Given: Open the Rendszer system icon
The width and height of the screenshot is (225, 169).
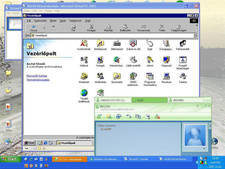Looking at the screenshot, I should click(166, 78).
